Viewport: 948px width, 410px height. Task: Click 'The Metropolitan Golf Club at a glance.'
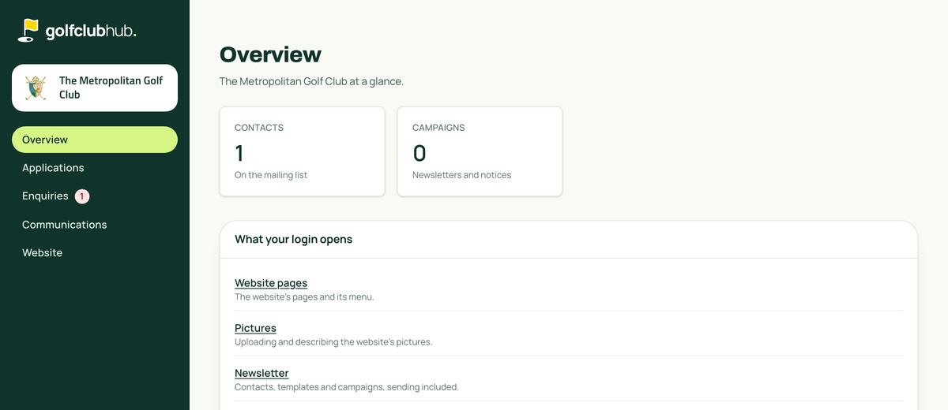click(311, 81)
